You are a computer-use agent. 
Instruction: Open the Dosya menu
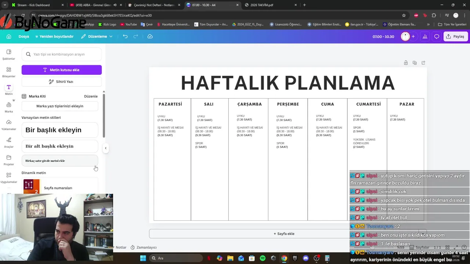23,36
